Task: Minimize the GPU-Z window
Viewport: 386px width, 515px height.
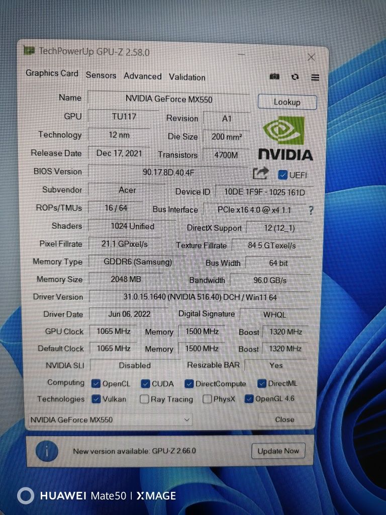Action: (241, 54)
